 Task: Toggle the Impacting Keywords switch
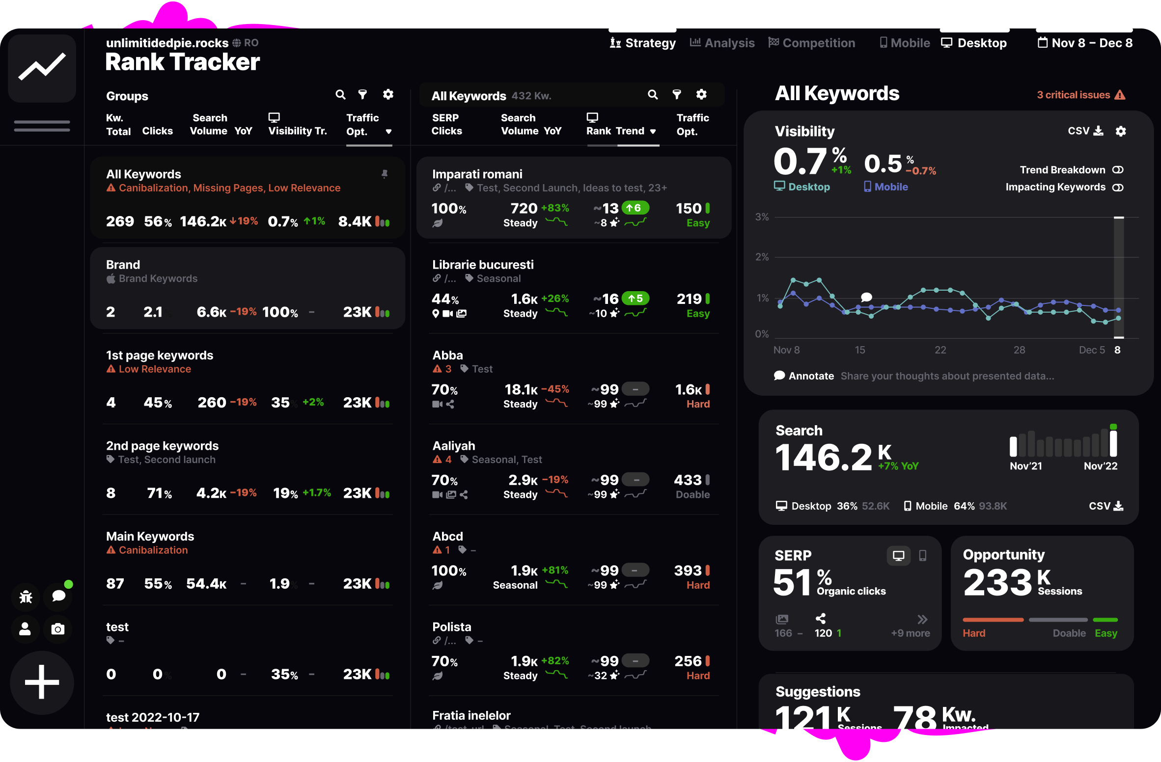click(x=1118, y=187)
